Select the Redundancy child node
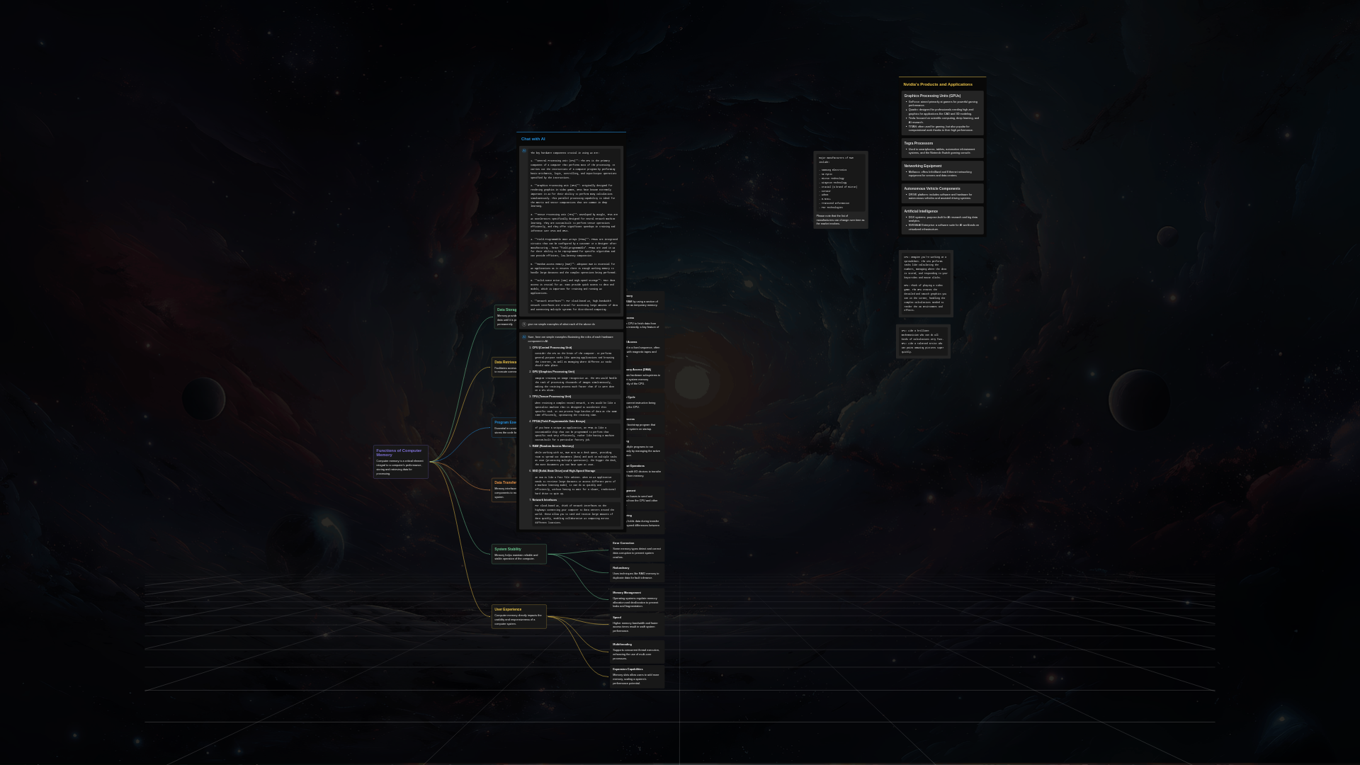This screenshot has height=765, width=1360. pos(637,573)
